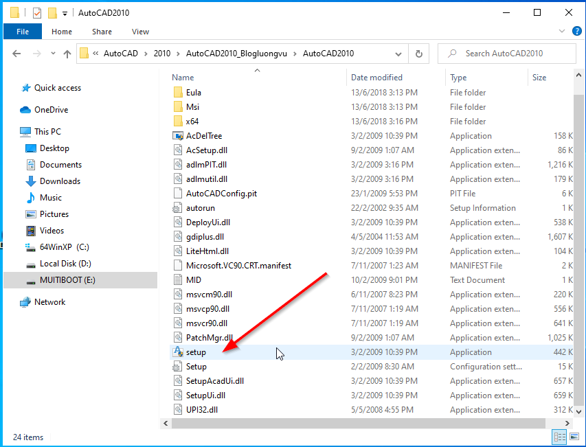Open the Share ribbon tab
This screenshot has height=447, width=586.
point(102,32)
